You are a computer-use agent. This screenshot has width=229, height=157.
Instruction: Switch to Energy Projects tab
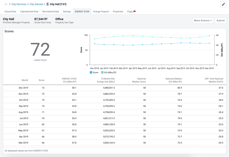(101, 12)
